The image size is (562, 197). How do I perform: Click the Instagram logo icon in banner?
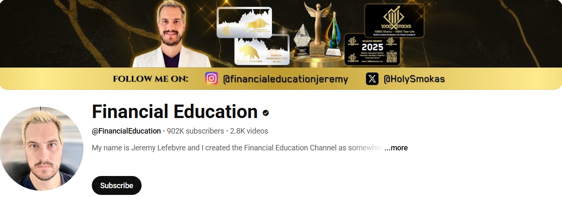[x=211, y=79]
